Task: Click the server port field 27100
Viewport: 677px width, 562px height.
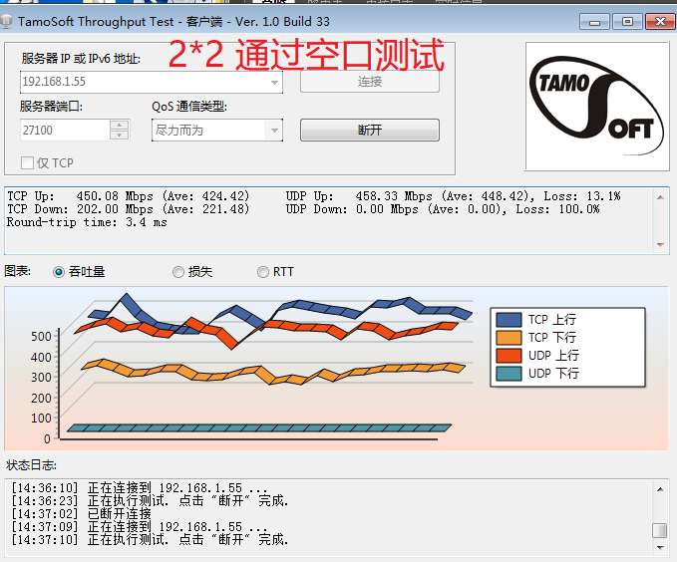Action: 65,130
